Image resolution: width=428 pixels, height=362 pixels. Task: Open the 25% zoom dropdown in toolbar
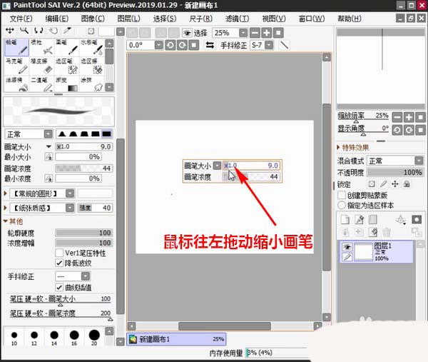(x=243, y=33)
